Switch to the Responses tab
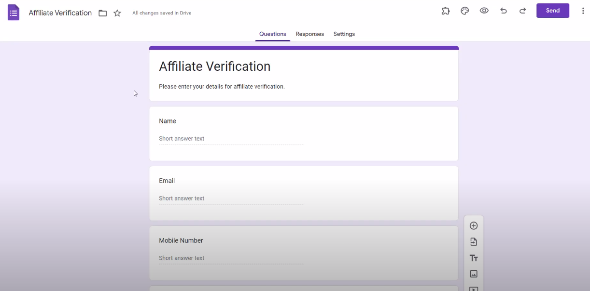 pos(310,34)
